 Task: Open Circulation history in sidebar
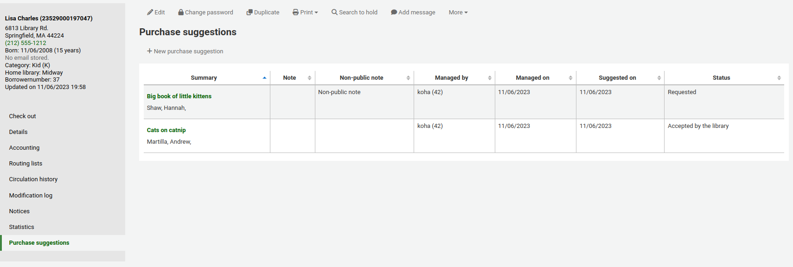pos(33,179)
